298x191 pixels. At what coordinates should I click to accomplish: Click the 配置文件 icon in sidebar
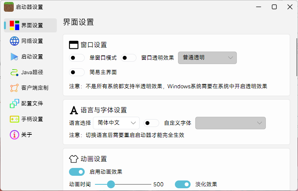(15, 104)
